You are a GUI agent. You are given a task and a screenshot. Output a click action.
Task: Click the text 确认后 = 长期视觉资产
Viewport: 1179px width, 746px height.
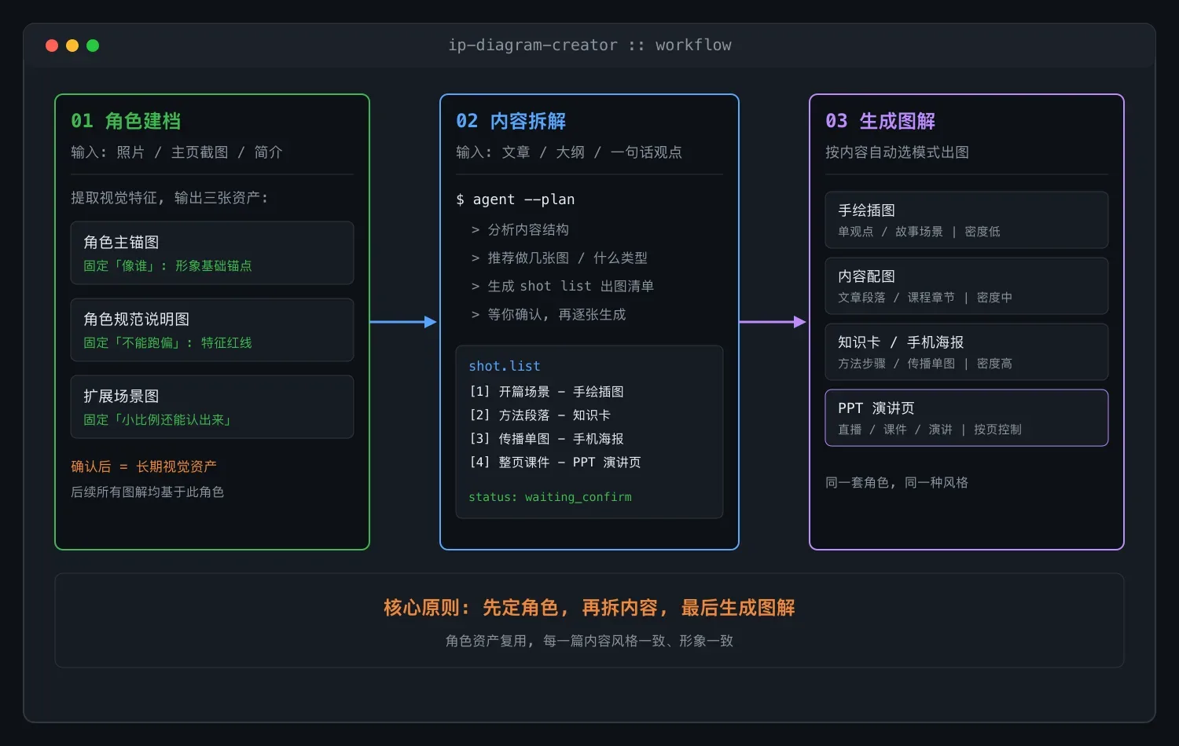coord(144,466)
